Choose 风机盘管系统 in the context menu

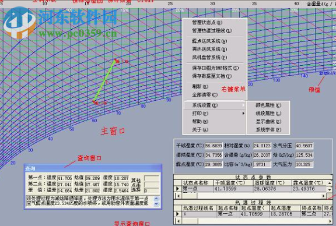point(209,57)
